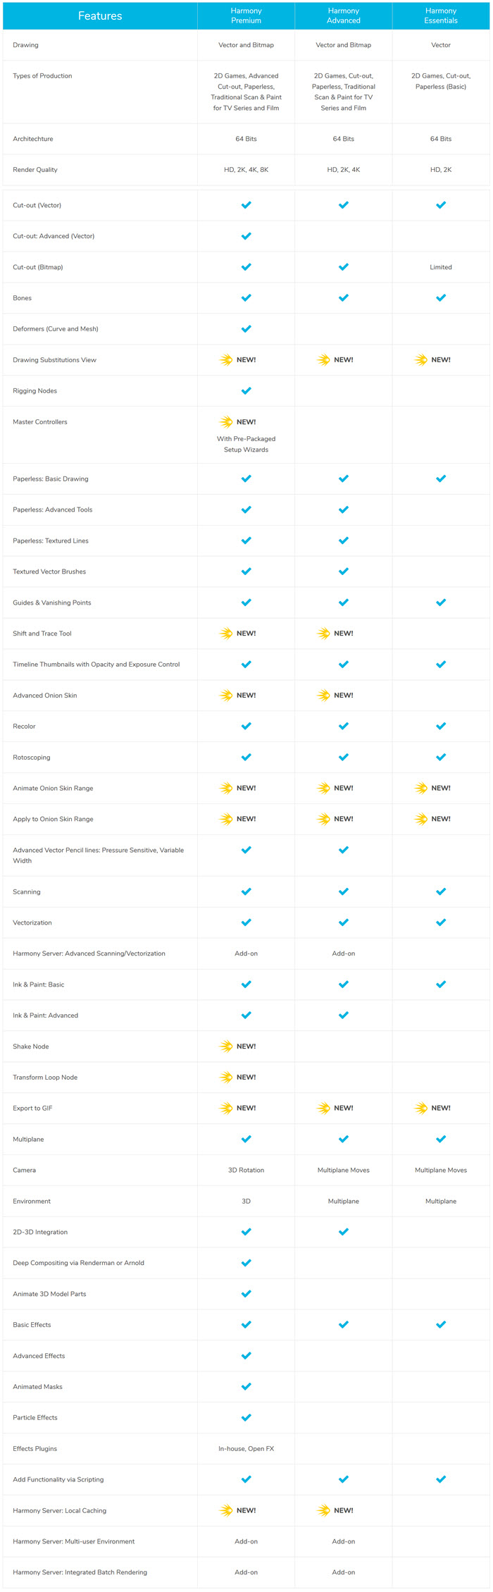Select the Harmony Premium column header
The width and height of the screenshot is (493, 1592).
click(246, 16)
